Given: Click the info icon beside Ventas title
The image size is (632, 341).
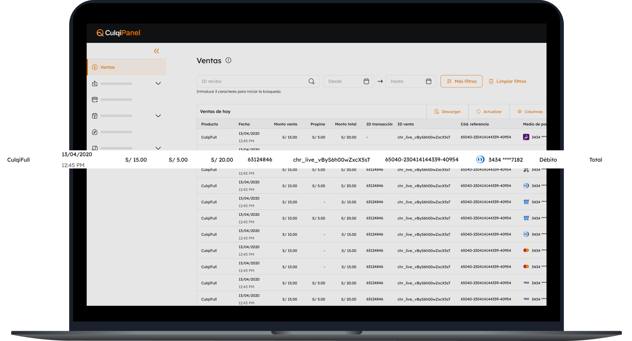Looking at the screenshot, I should coord(228,60).
